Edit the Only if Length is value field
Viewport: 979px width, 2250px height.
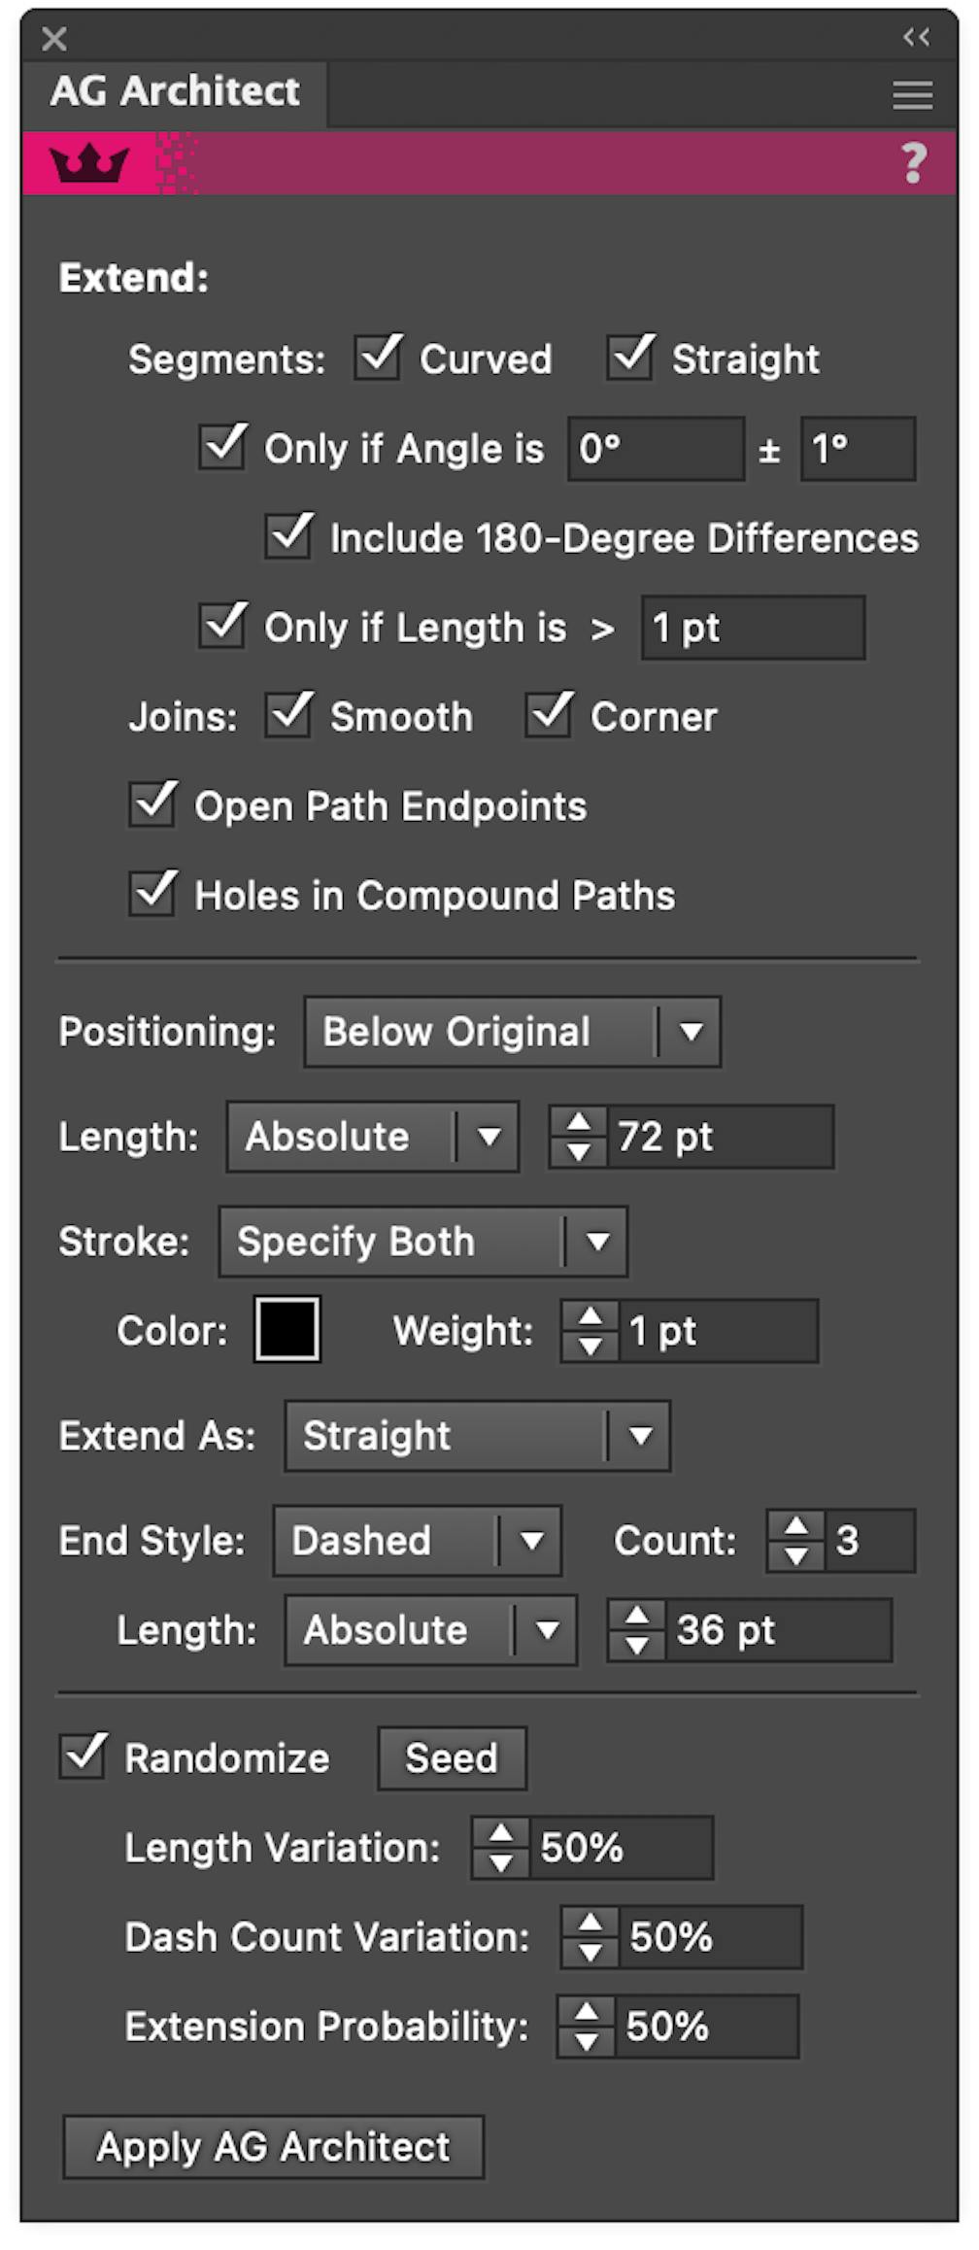coord(753,628)
